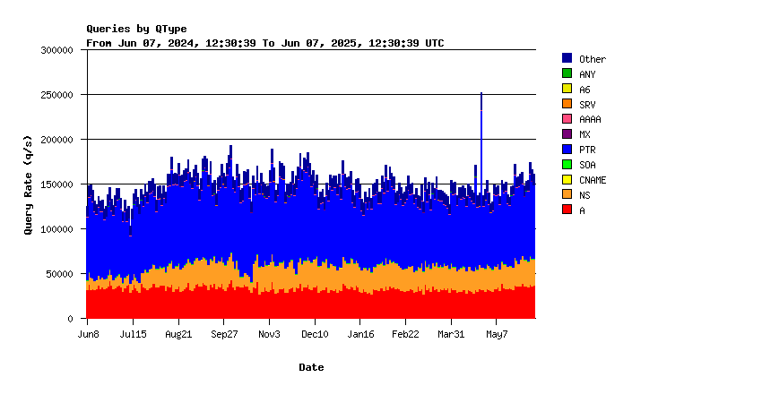Viewport: 762px width, 403px height.
Task: Click the date range subtitle text
Action: point(264,43)
